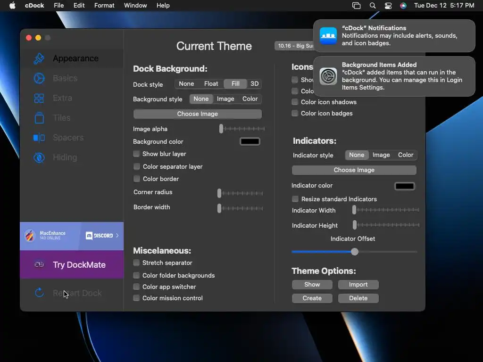Click the Restart Dock circular arrow icon
Image resolution: width=483 pixels, height=362 pixels.
point(40,293)
